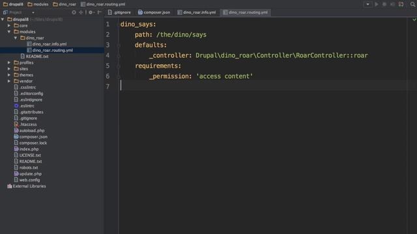Collapse the modules folder arrow
Screen dimensions: 417x234
(9, 32)
